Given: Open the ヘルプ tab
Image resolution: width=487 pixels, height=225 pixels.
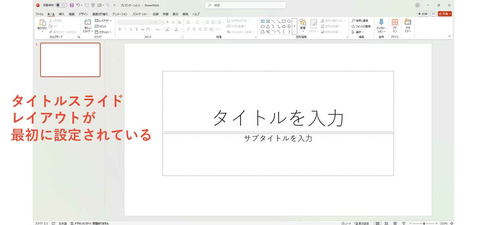Looking at the screenshot, I should click(196, 14).
